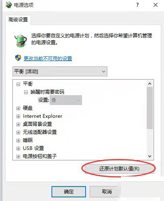Viewport: 164px width, 201px height.
Task: Select the 高级设置 tab
Action: [x=18, y=20]
